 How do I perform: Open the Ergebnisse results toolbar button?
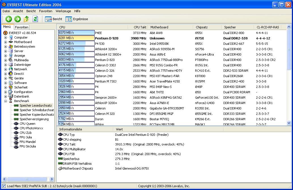77,19
